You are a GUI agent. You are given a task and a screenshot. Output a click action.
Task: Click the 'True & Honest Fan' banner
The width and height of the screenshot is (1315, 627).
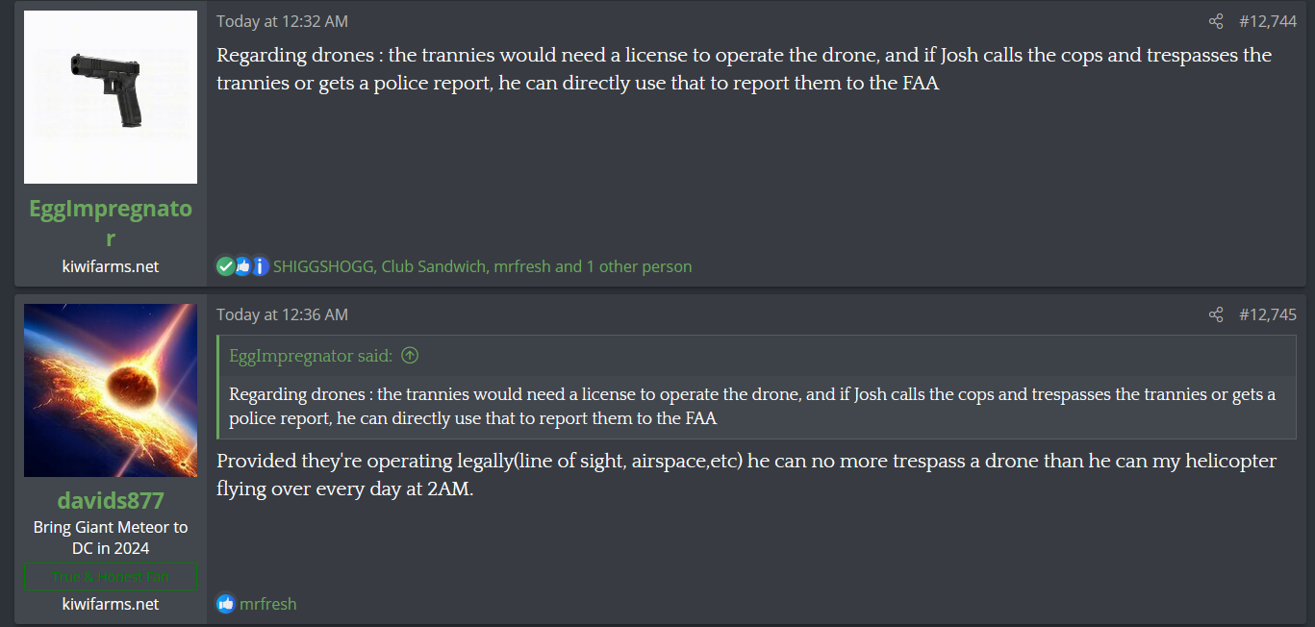pyautogui.click(x=111, y=577)
